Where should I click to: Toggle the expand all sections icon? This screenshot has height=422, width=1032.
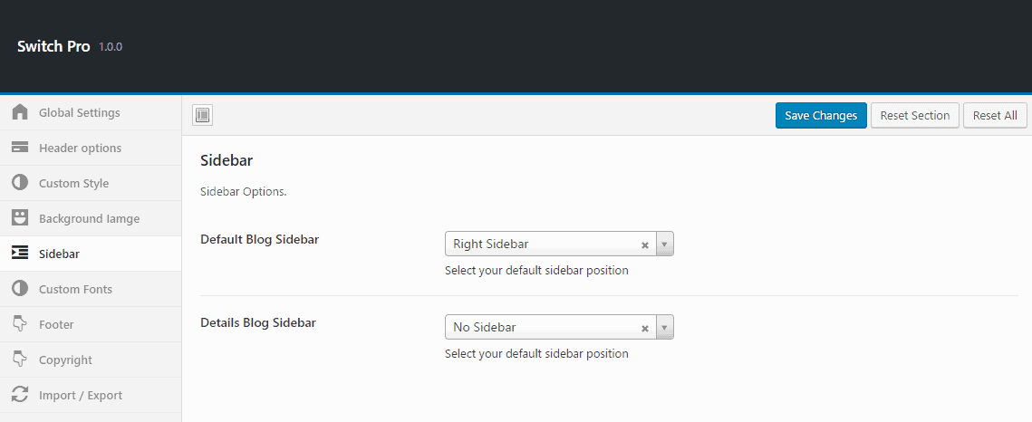point(203,115)
